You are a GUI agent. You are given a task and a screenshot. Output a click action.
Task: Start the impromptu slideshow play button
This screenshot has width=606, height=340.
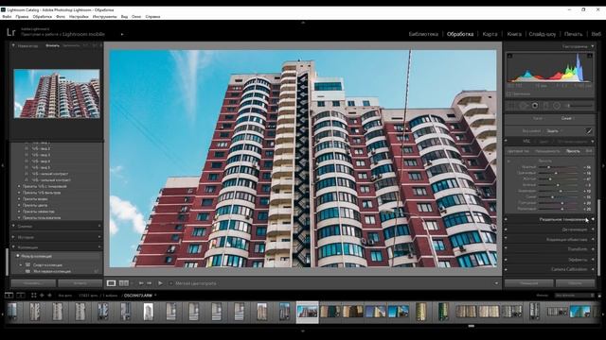(x=160, y=283)
